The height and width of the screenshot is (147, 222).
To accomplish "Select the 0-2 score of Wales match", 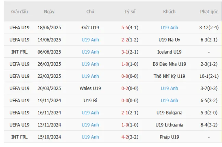I will (126, 88).
